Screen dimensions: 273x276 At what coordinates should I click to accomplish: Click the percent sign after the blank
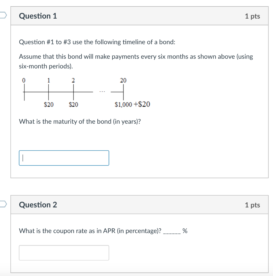click(185, 231)
